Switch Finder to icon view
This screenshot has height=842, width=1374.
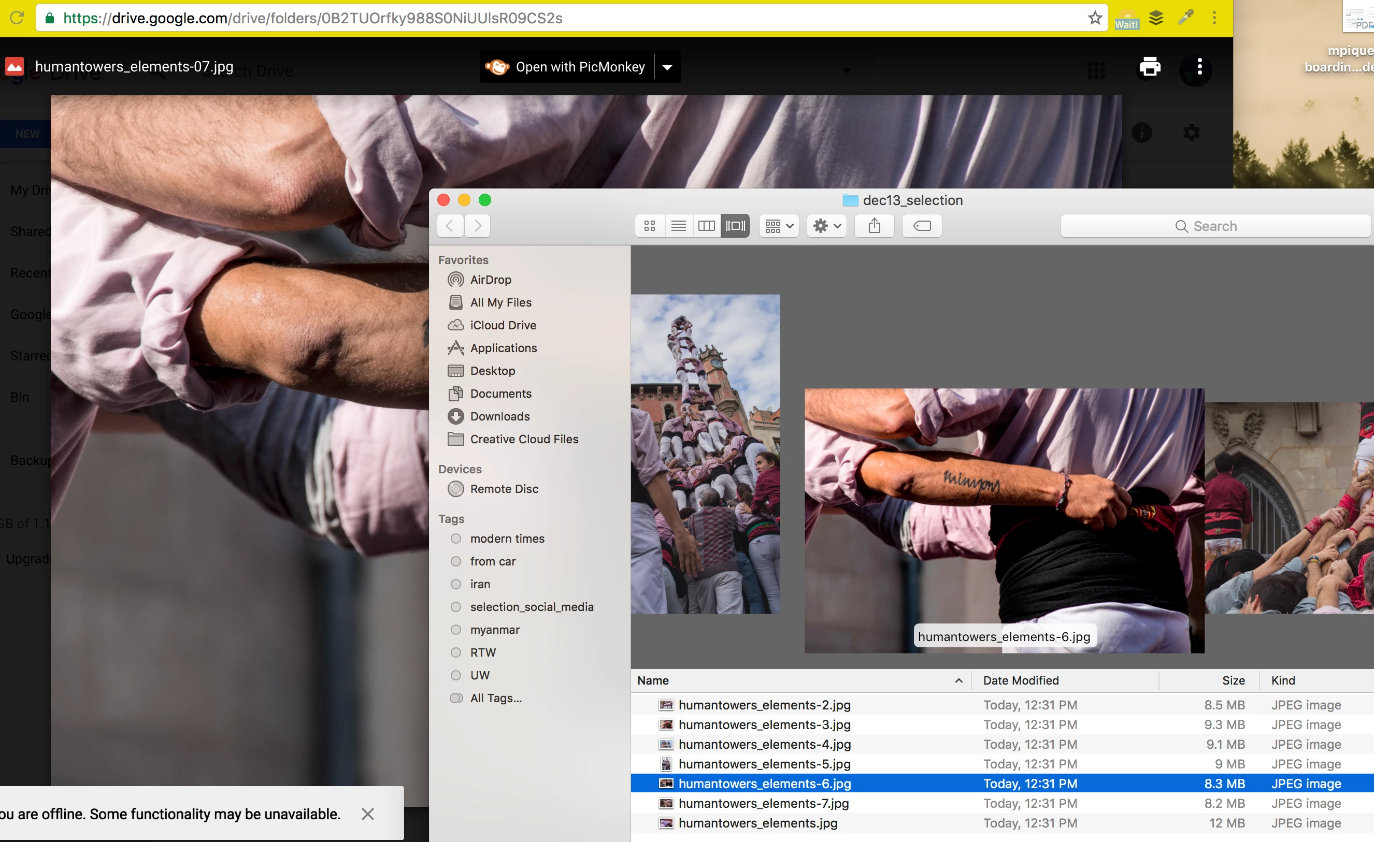[x=650, y=226]
